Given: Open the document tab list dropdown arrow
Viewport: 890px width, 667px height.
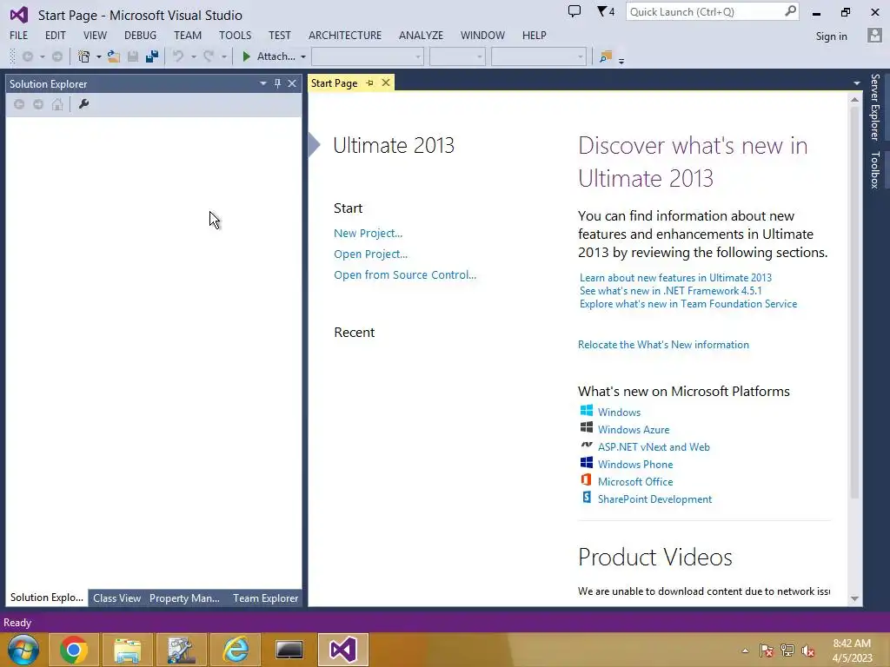Looking at the screenshot, I should pos(856,83).
